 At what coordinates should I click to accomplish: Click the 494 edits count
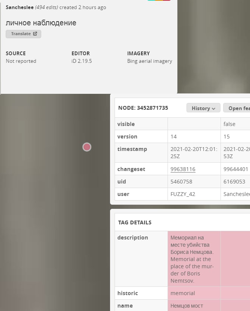(47, 7)
